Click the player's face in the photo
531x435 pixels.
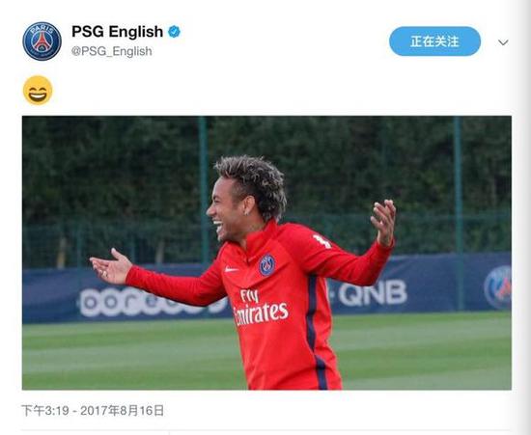[226, 211]
